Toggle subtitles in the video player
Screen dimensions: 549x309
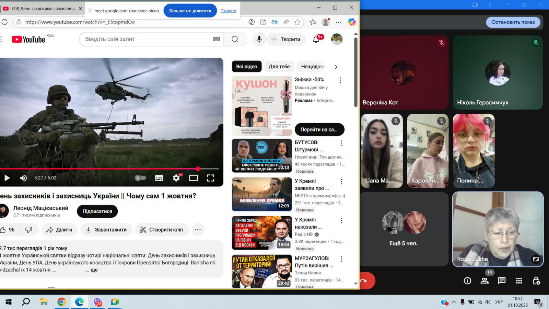(159, 178)
